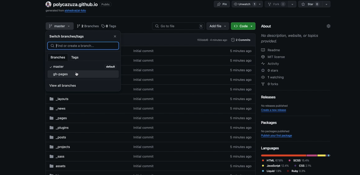Click the Unwatch button

pos(244,4)
